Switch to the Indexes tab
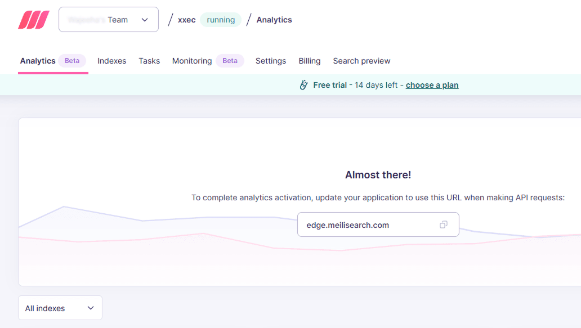Image resolution: width=581 pixels, height=328 pixels. (x=111, y=60)
